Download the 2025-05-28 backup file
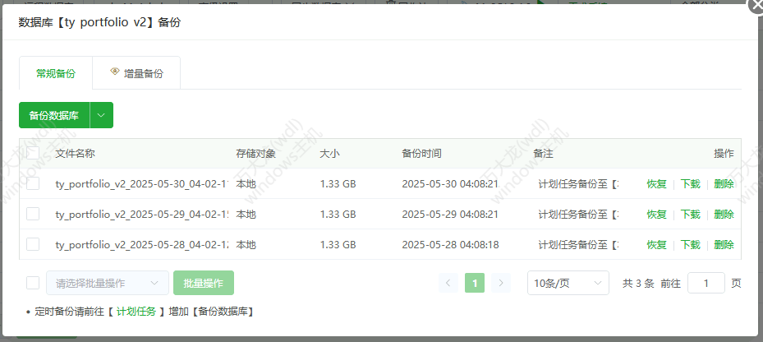This screenshot has width=763, height=342. [x=690, y=245]
